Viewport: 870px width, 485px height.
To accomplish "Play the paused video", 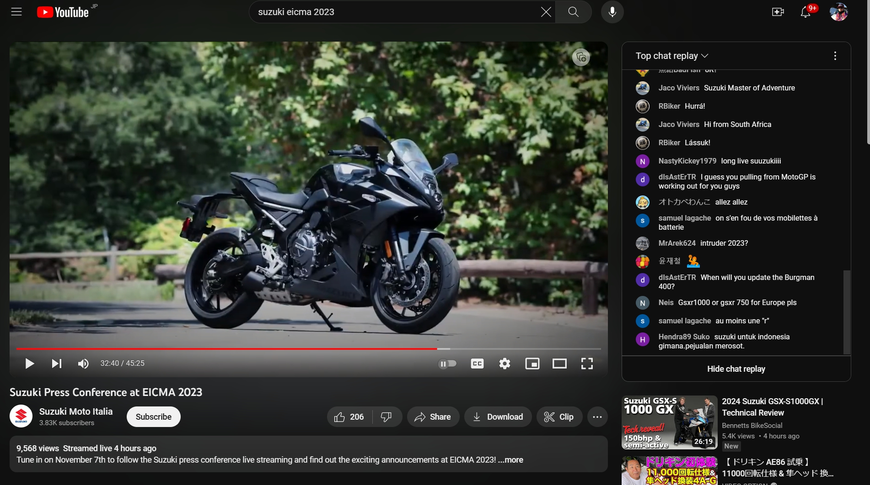I will [30, 364].
